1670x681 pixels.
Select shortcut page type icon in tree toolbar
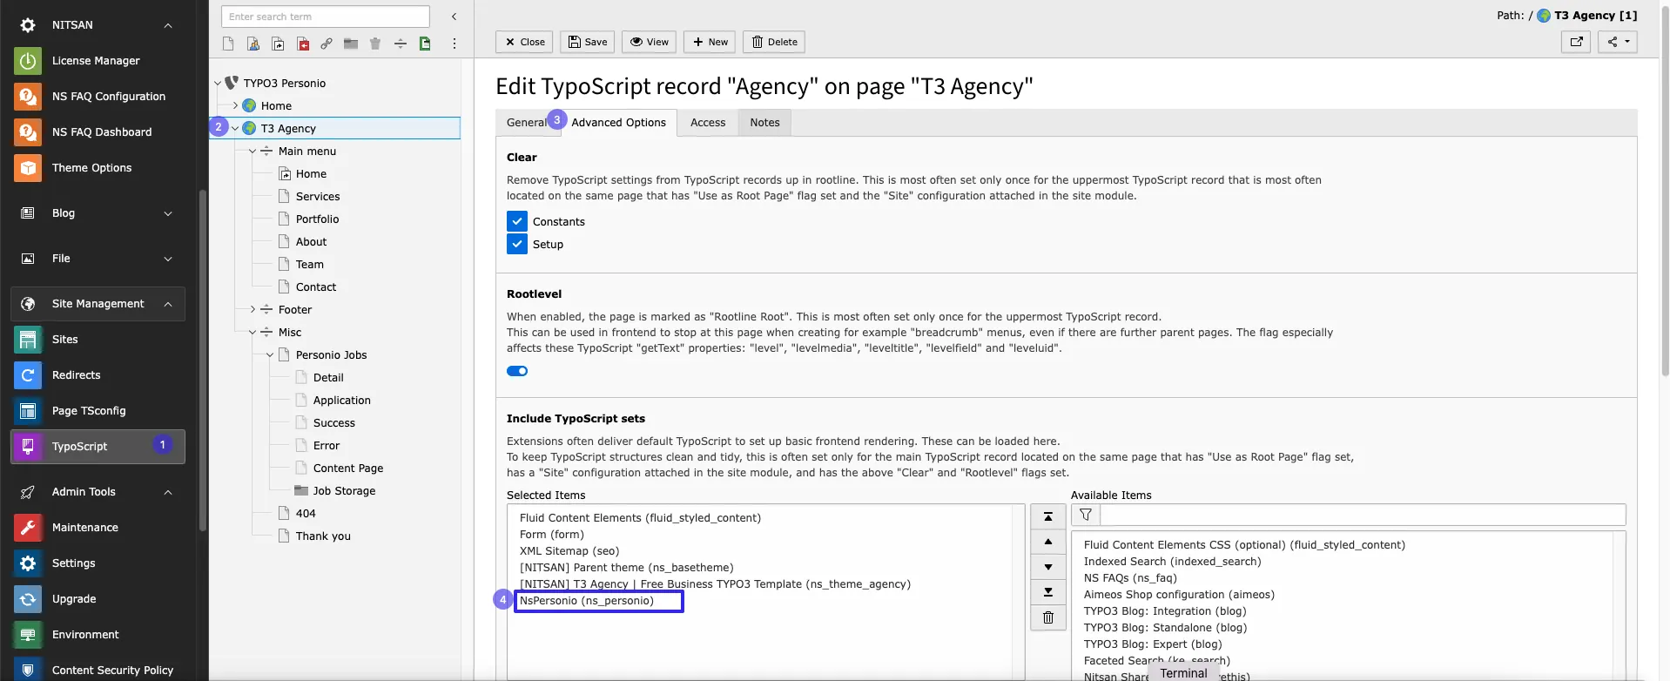pyautogui.click(x=278, y=44)
